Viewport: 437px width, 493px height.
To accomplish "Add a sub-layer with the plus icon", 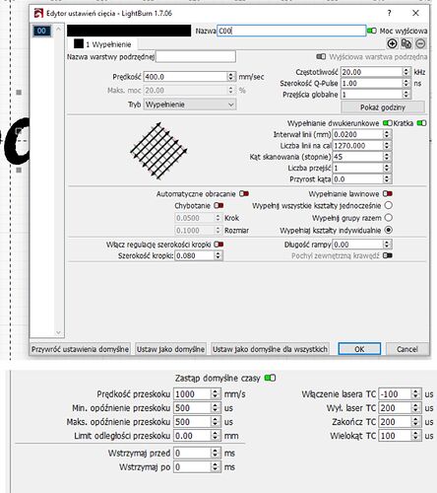I will 392,43.
